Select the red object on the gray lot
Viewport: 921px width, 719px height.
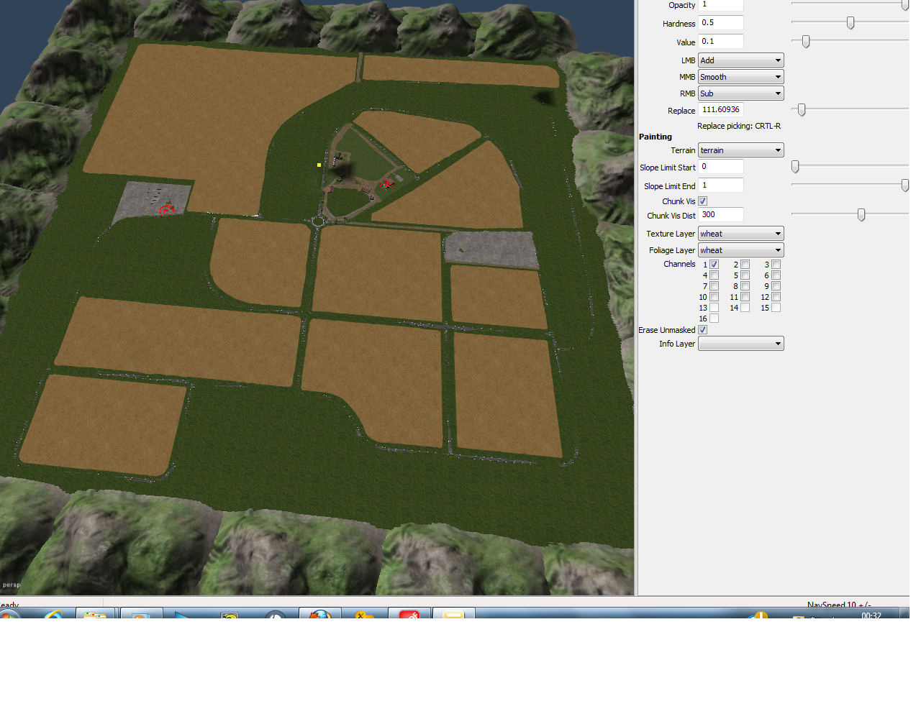tap(167, 209)
